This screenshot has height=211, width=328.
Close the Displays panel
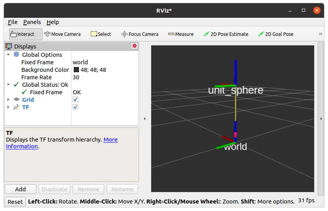(x=135, y=46)
